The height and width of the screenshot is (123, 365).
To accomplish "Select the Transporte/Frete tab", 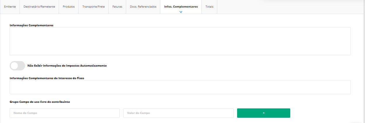I will pyautogui.click(x=93, y=7).
